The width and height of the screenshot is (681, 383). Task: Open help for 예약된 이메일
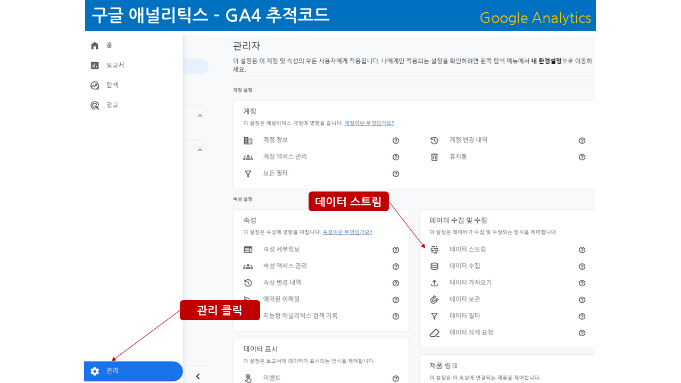coord(396,299)
